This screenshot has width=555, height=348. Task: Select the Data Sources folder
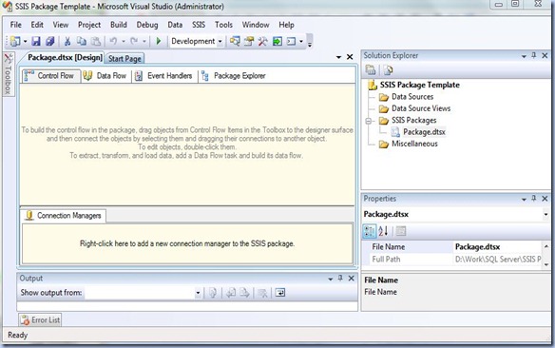click(x=412, y=97)
